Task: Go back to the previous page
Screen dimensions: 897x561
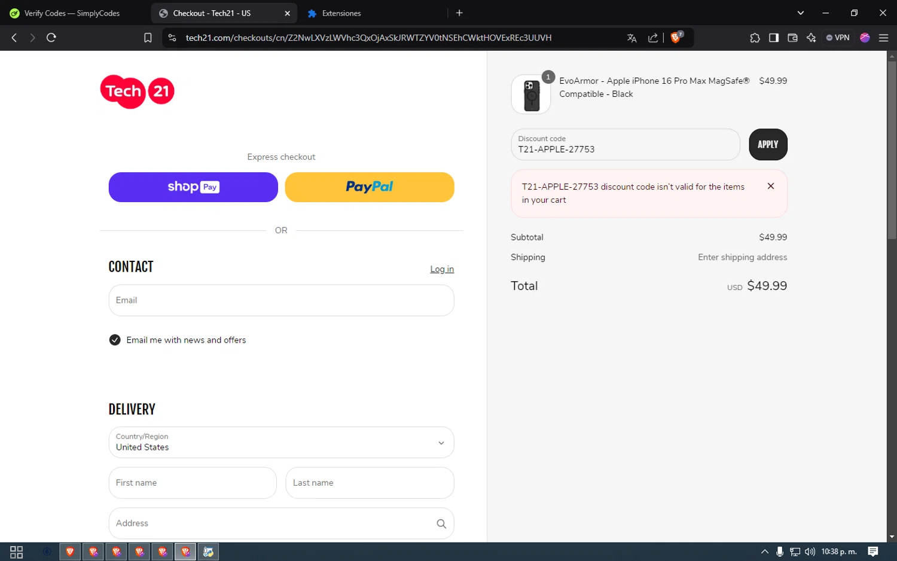Action: [x=14, y=38]
